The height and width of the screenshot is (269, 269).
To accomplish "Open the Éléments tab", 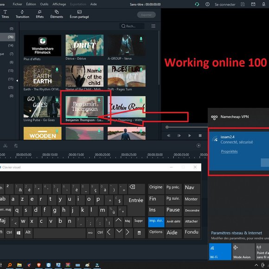I will tap(57, 14).
